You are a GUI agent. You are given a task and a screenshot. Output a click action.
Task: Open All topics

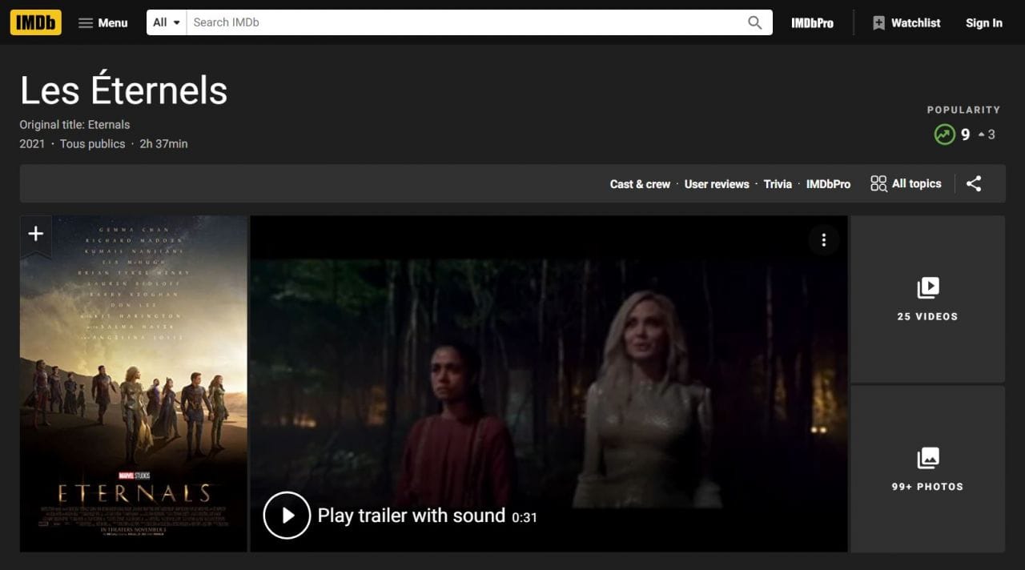pyautogui.click(x=906, y=184)
